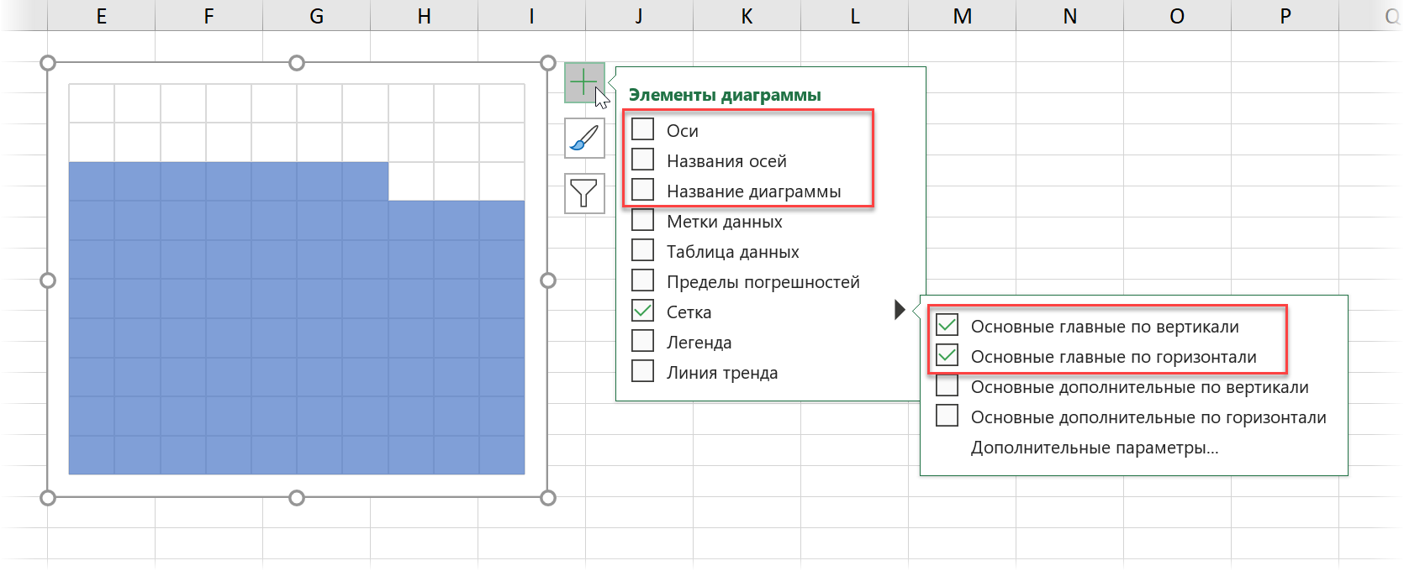Click the chart's bottom-right resize handle
1404x571 pixels.
click(548, 498)
